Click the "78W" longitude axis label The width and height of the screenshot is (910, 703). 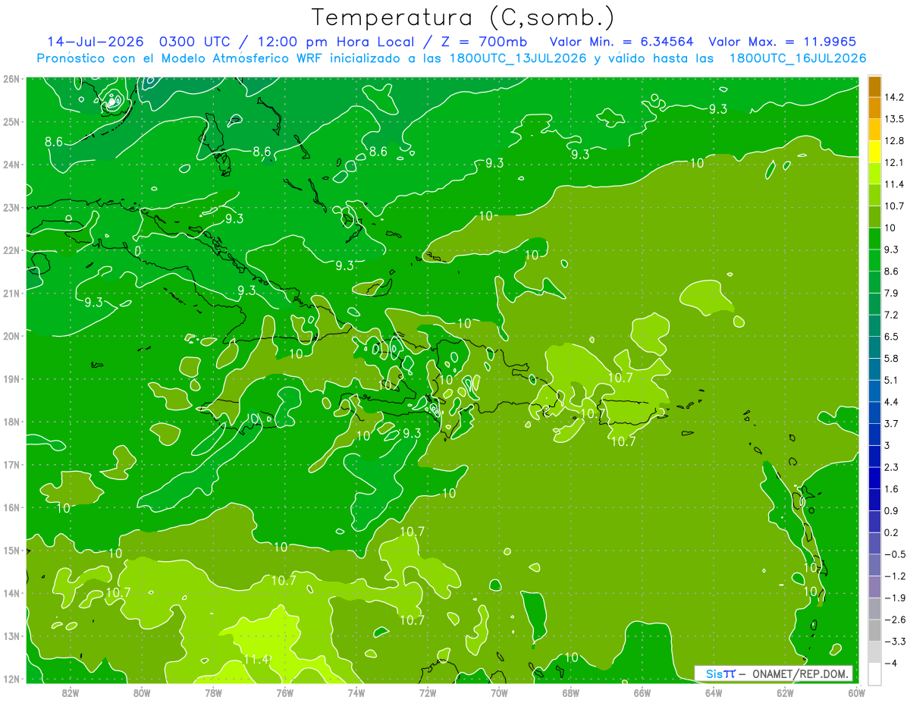[x=213, y=692]
